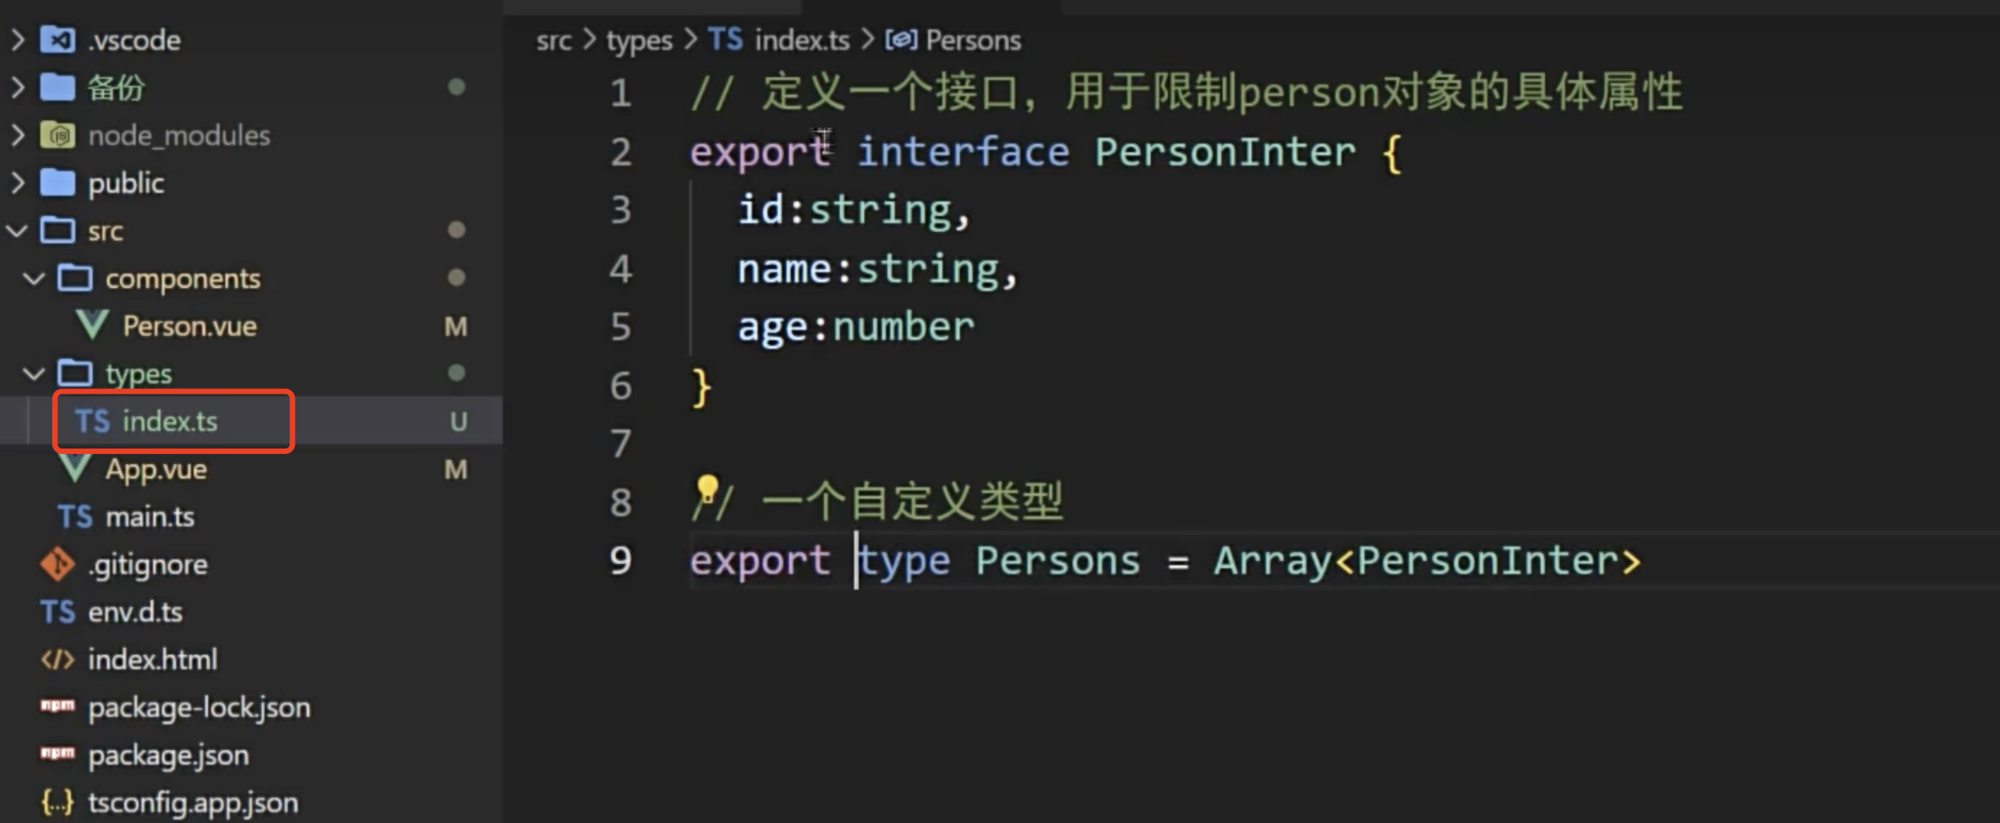Click the HTML icon beside index.html
The width and height of the screenshot is (2000, 823).
[x=58, y=660]
